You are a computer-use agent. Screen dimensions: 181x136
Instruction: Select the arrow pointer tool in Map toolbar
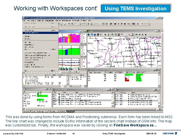[105, 35]
